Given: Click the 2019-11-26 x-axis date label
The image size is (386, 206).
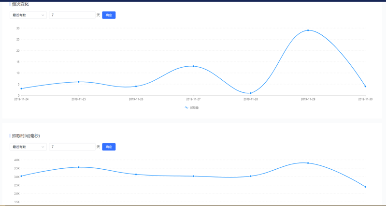Looking at the screenshot, I should point(136,99).
